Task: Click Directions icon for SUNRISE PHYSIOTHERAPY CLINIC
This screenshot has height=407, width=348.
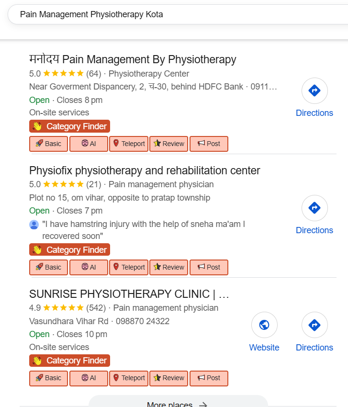Action: (314, 325)
